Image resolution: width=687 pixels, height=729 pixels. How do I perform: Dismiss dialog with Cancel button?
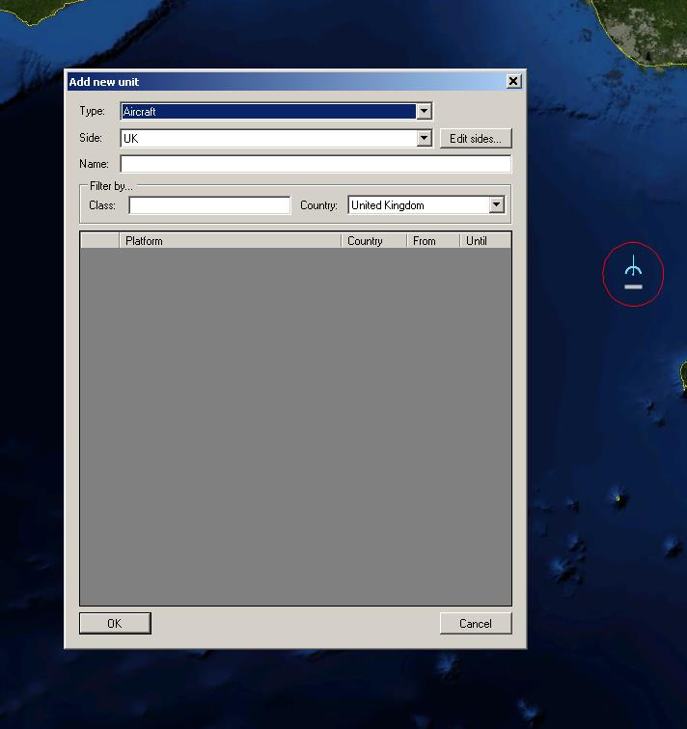476,623
